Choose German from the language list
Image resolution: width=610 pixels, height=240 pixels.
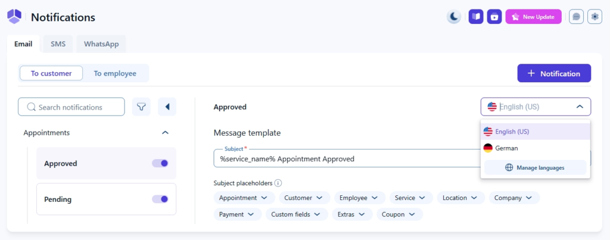pyautogui.click(x=506, y=148)
